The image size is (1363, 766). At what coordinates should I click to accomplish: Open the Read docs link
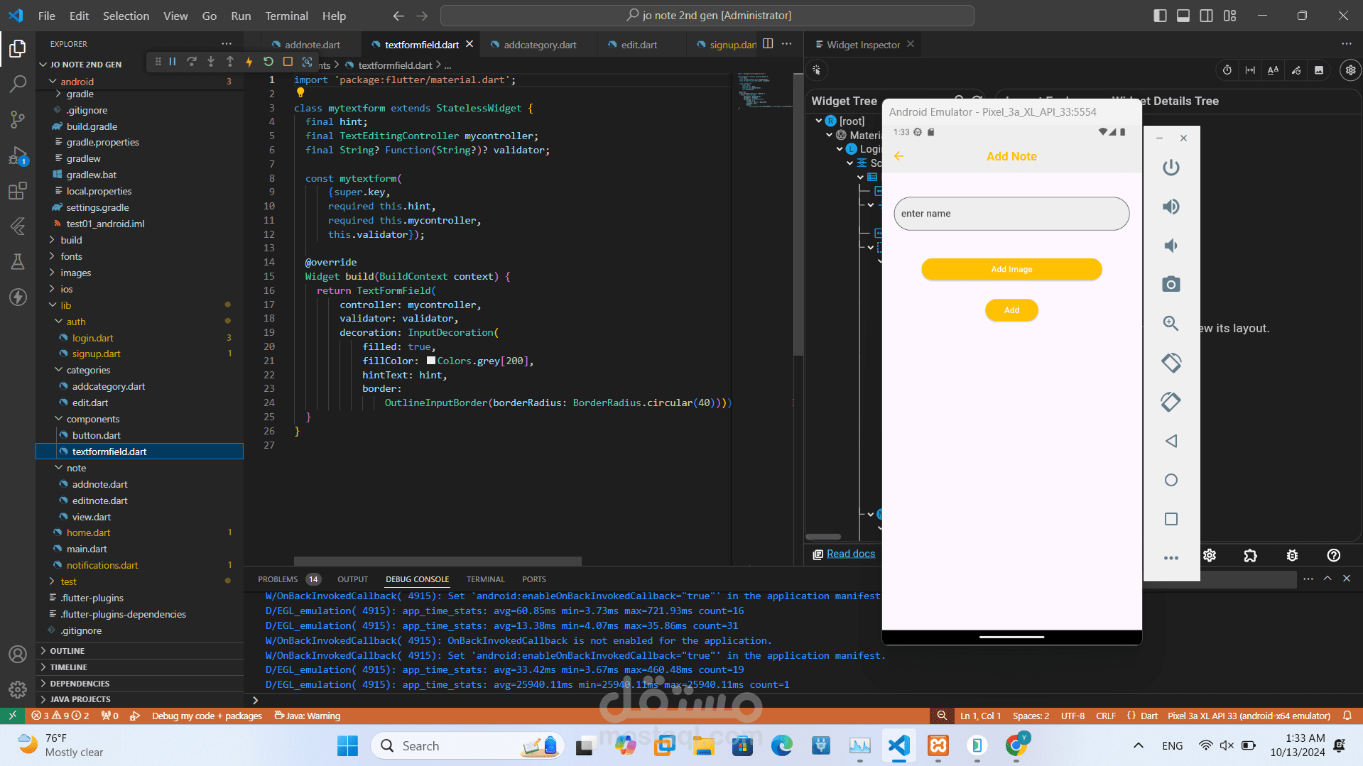(850, 554)
